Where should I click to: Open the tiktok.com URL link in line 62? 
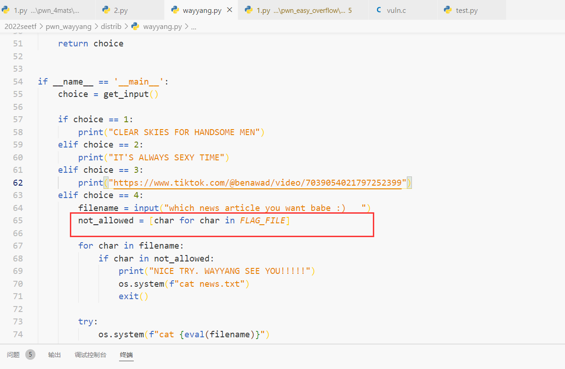[x=257, y=182]
